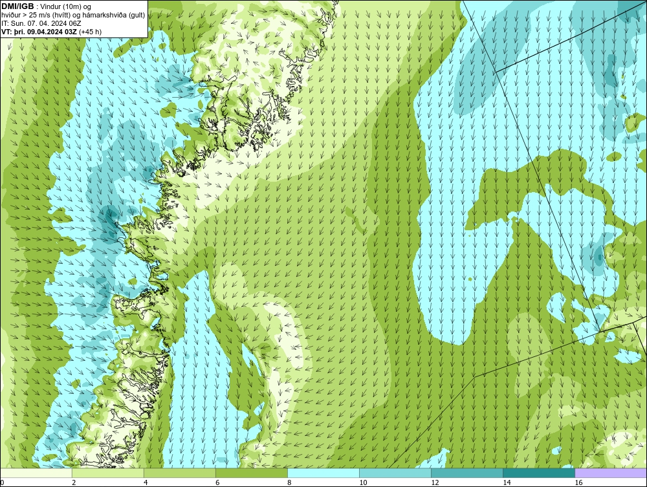The image size is (647, 487).
Task: Click the "DMI/IGB : Vindur (10m) og" title line
Action: (x=47, y=6)
